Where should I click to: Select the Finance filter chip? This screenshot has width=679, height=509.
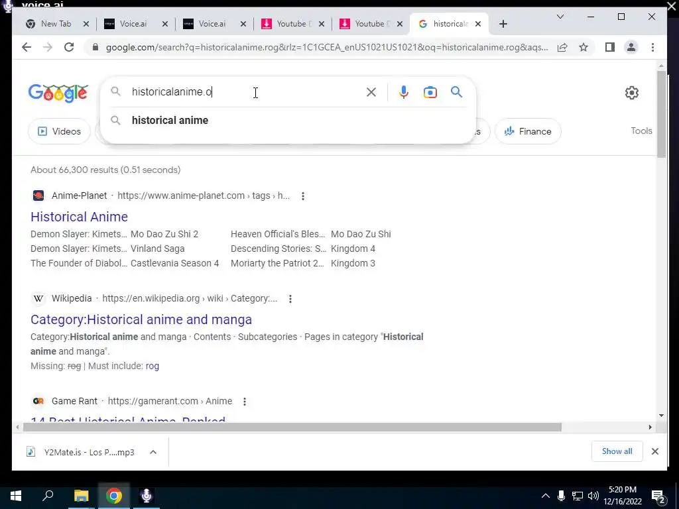click(528, 131)
